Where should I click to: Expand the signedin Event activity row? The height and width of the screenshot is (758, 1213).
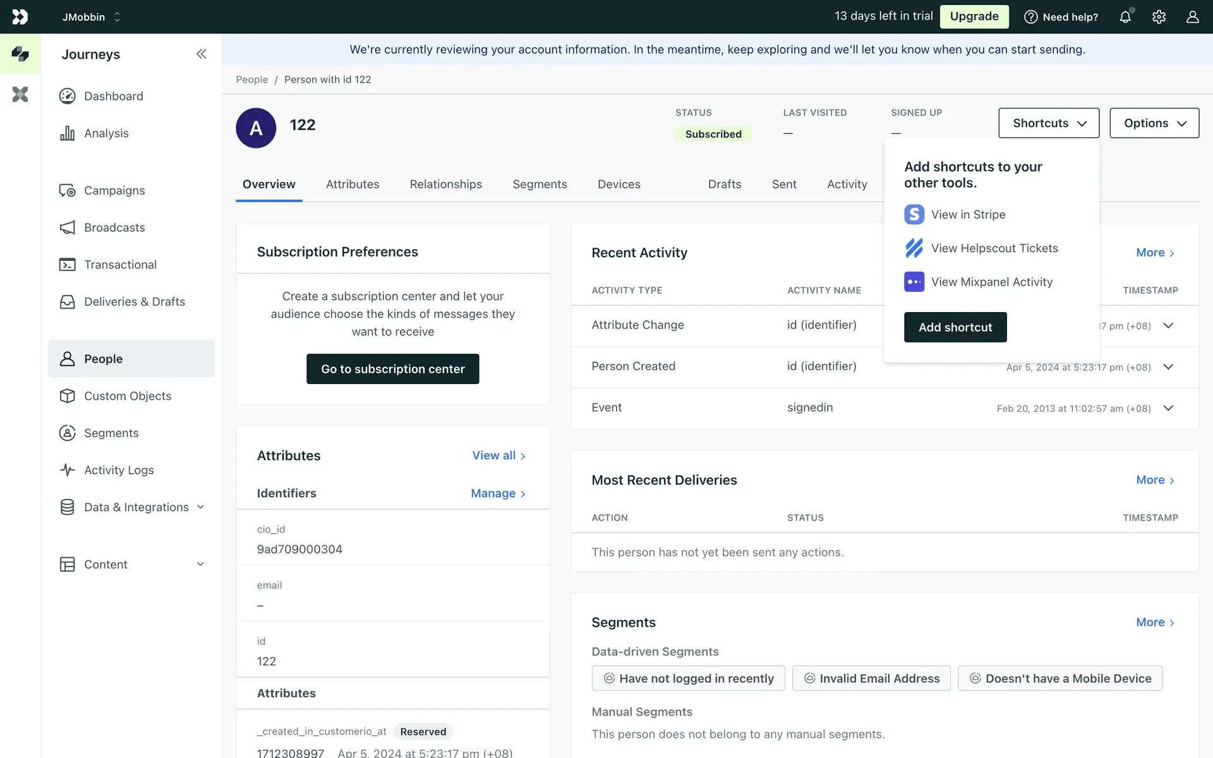1168,408
